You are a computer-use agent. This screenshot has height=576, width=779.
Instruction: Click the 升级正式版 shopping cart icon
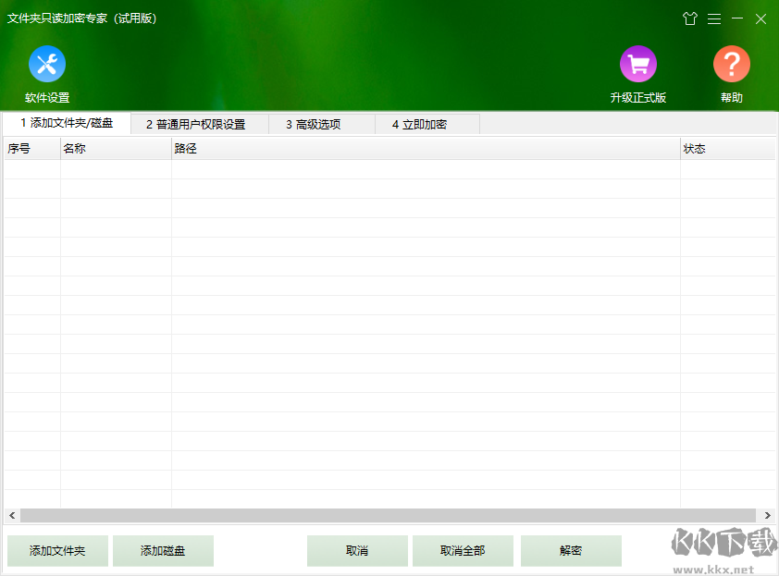[x=637, y=64]
